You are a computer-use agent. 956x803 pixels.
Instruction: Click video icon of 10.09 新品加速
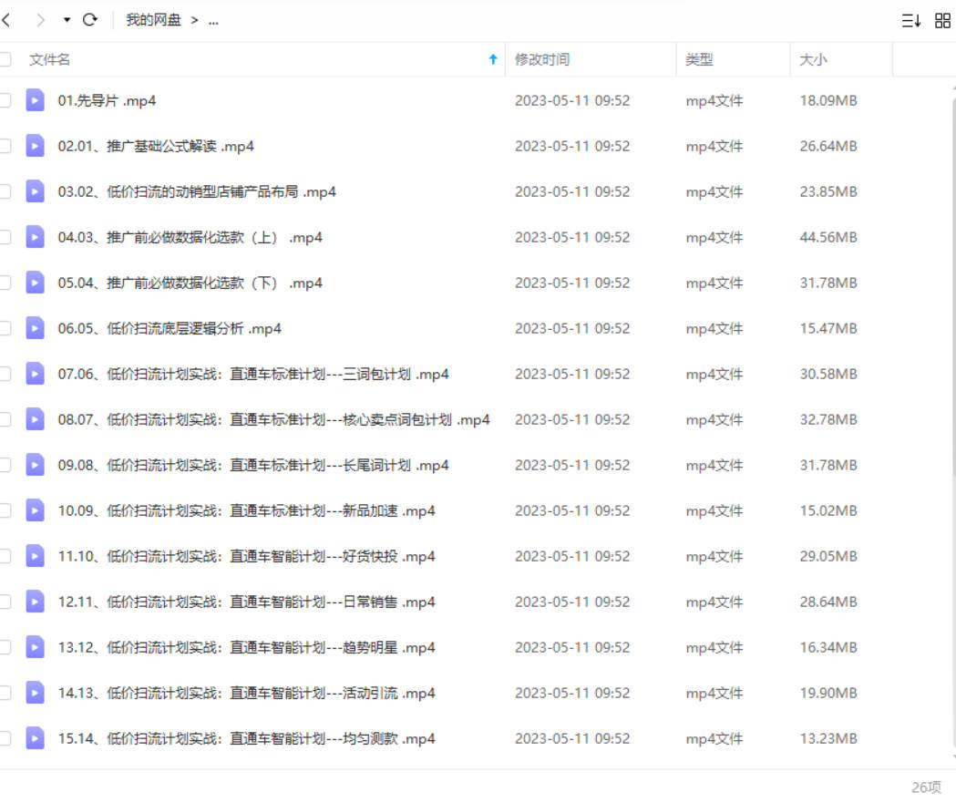(35, 510)
